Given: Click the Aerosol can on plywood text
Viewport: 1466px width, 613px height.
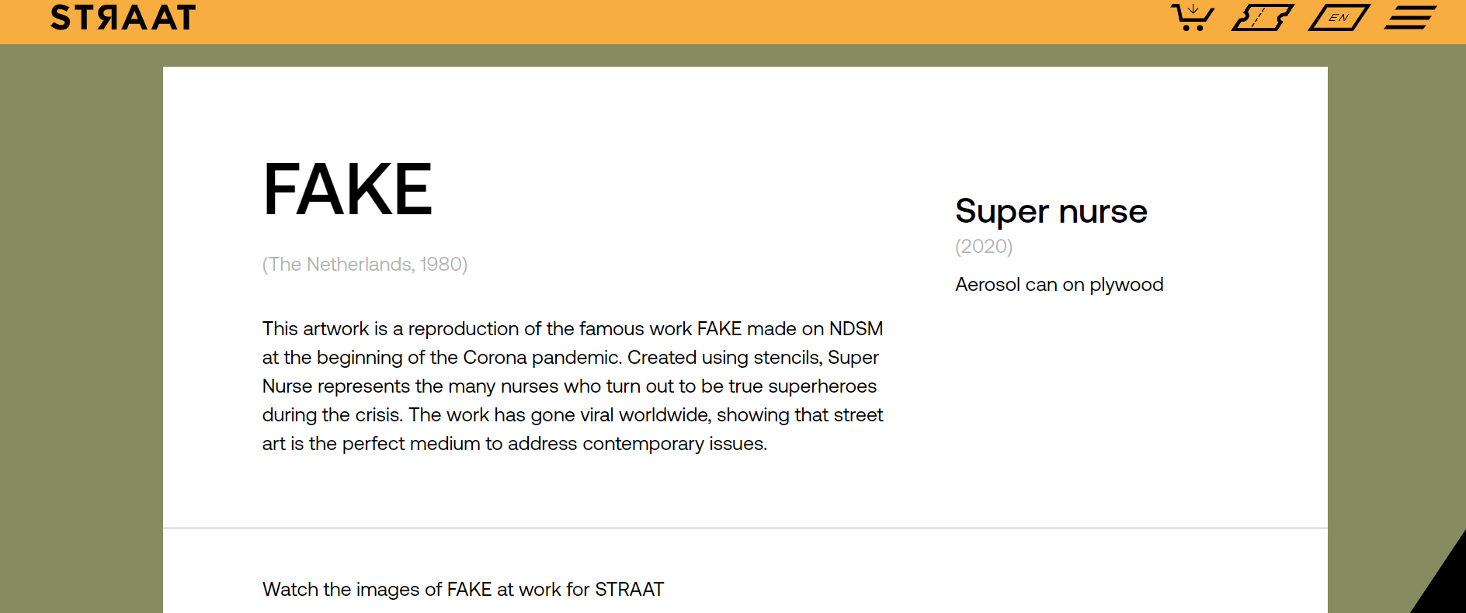Looking at the screenshot, I should click(1058, 285).
